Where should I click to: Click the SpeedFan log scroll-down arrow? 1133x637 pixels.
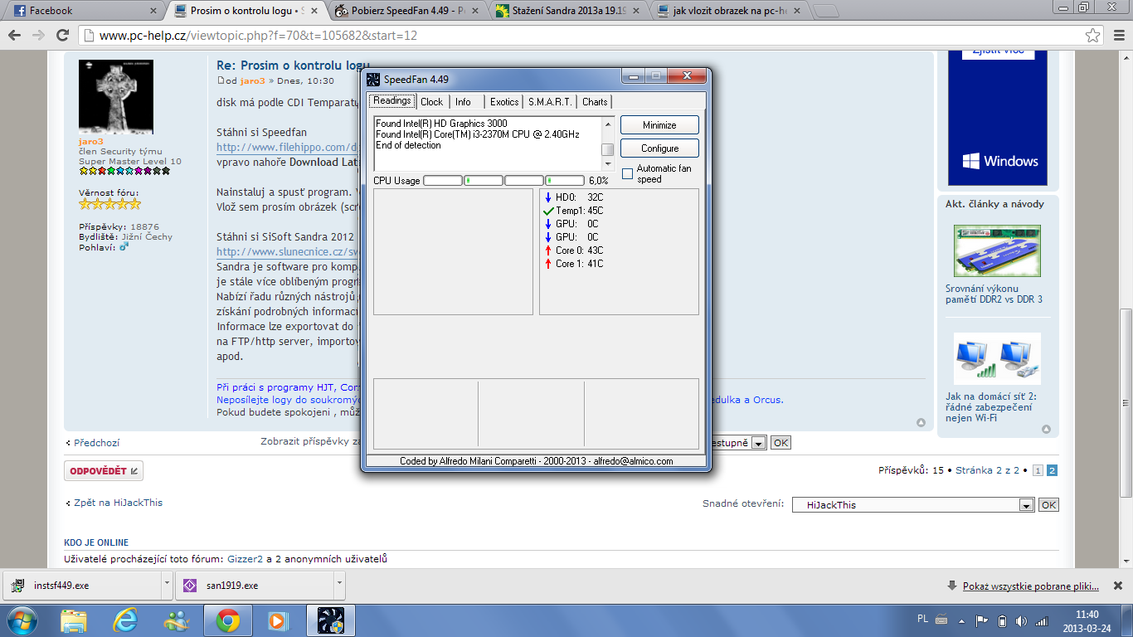608,164
